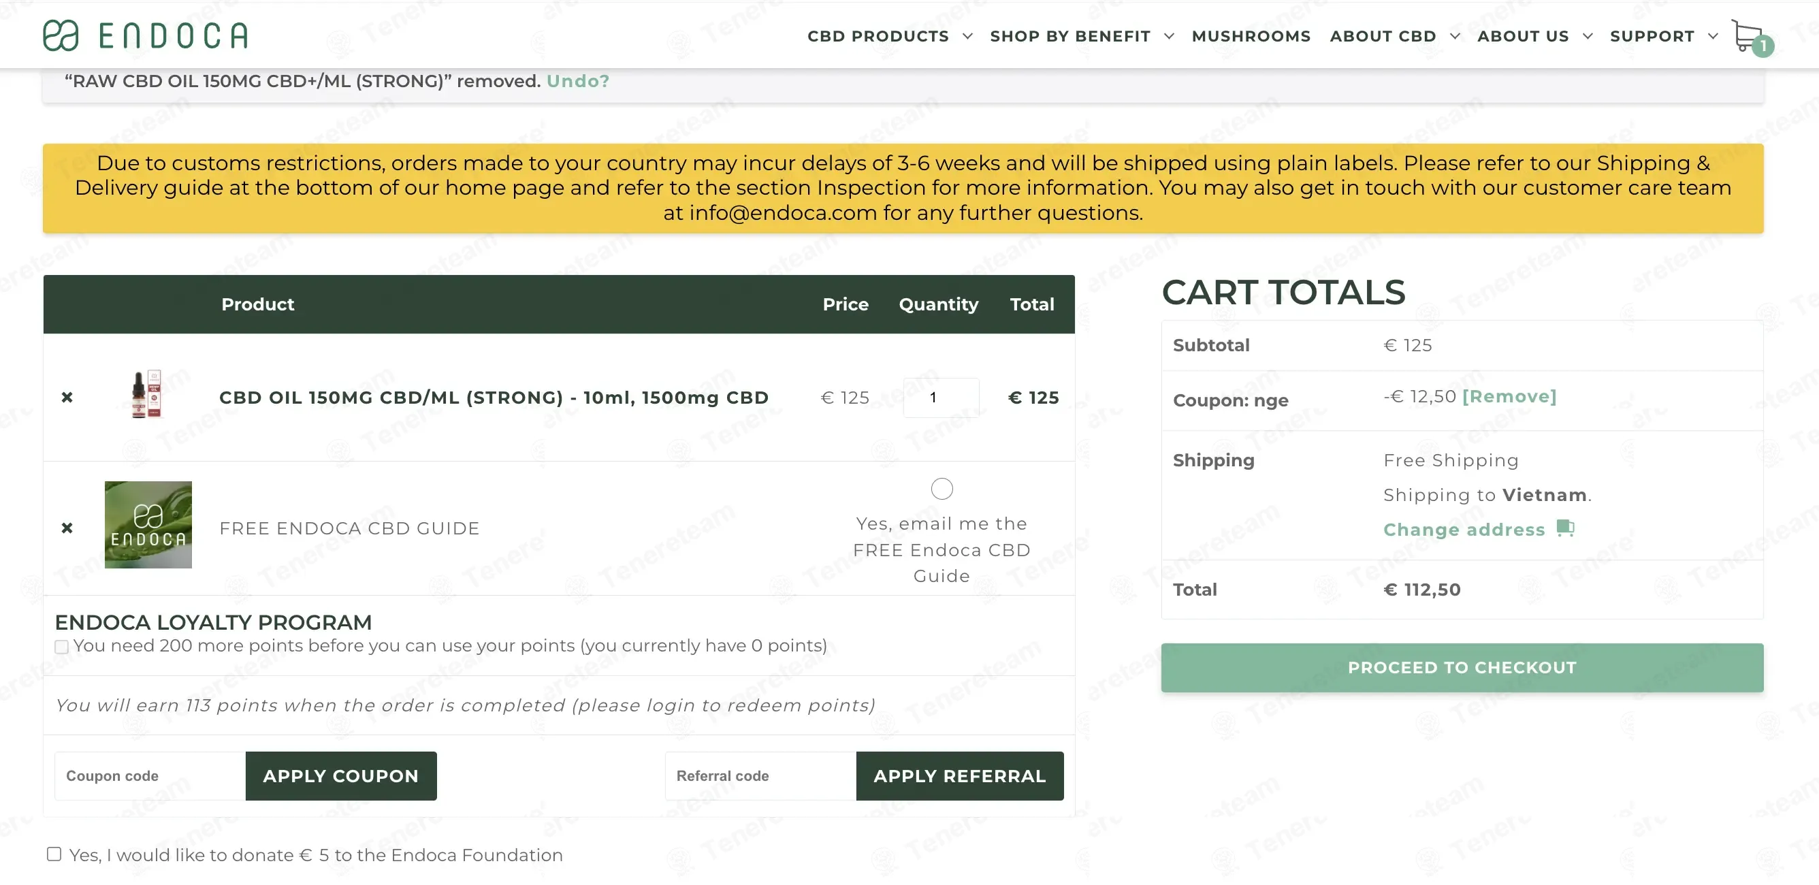Open the CBD oil bottle thumbnail

click(x=147, y=394)
